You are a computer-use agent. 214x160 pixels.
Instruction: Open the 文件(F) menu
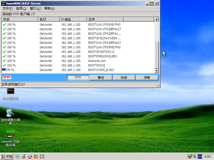(7, 9)
